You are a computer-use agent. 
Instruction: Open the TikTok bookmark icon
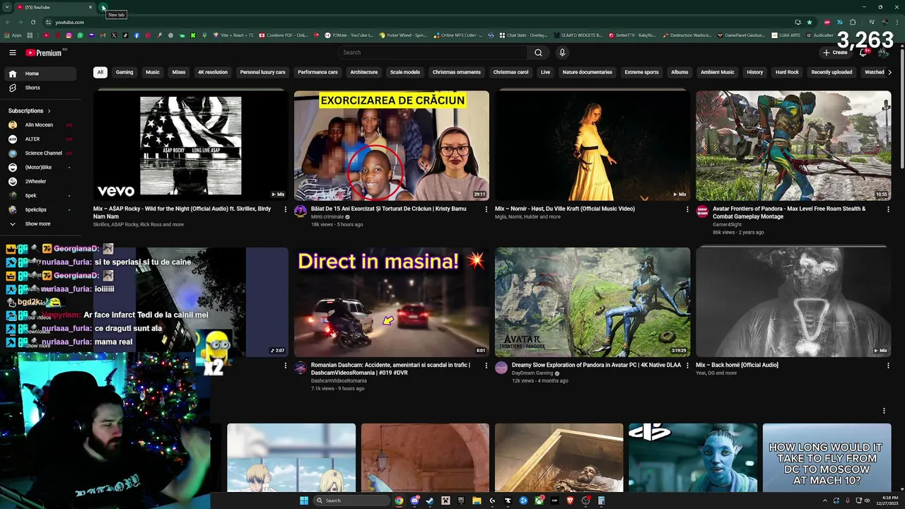125,35
